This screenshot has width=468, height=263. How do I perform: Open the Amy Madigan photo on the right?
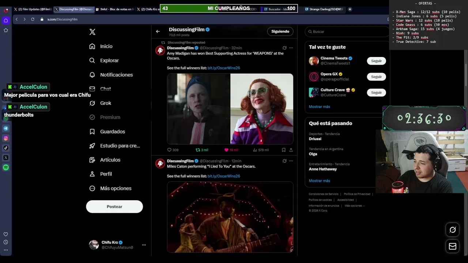pos(262,109)
